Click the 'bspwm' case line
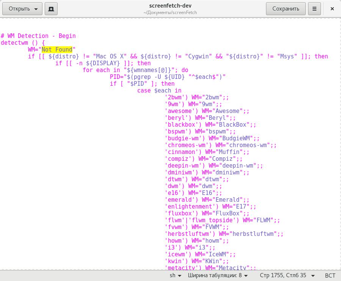This screenshot has height=281, width=341. (200, 132)
